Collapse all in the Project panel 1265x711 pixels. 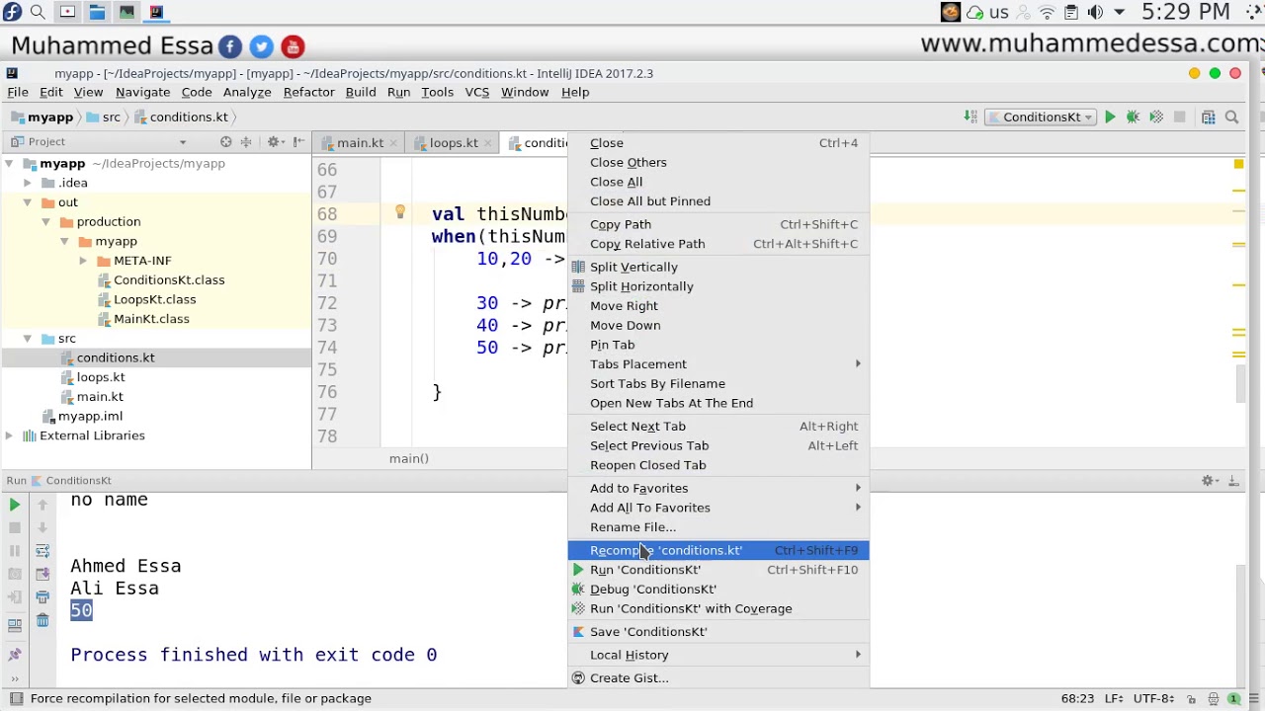click(x=246, y=142)
